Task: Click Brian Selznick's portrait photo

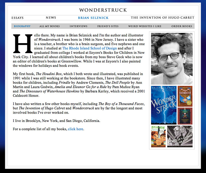Action: pos(172,59)
